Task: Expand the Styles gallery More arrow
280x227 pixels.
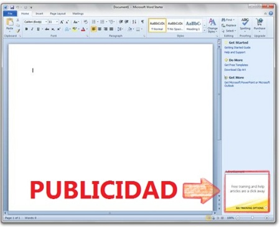Action: (x=204, y=30)
